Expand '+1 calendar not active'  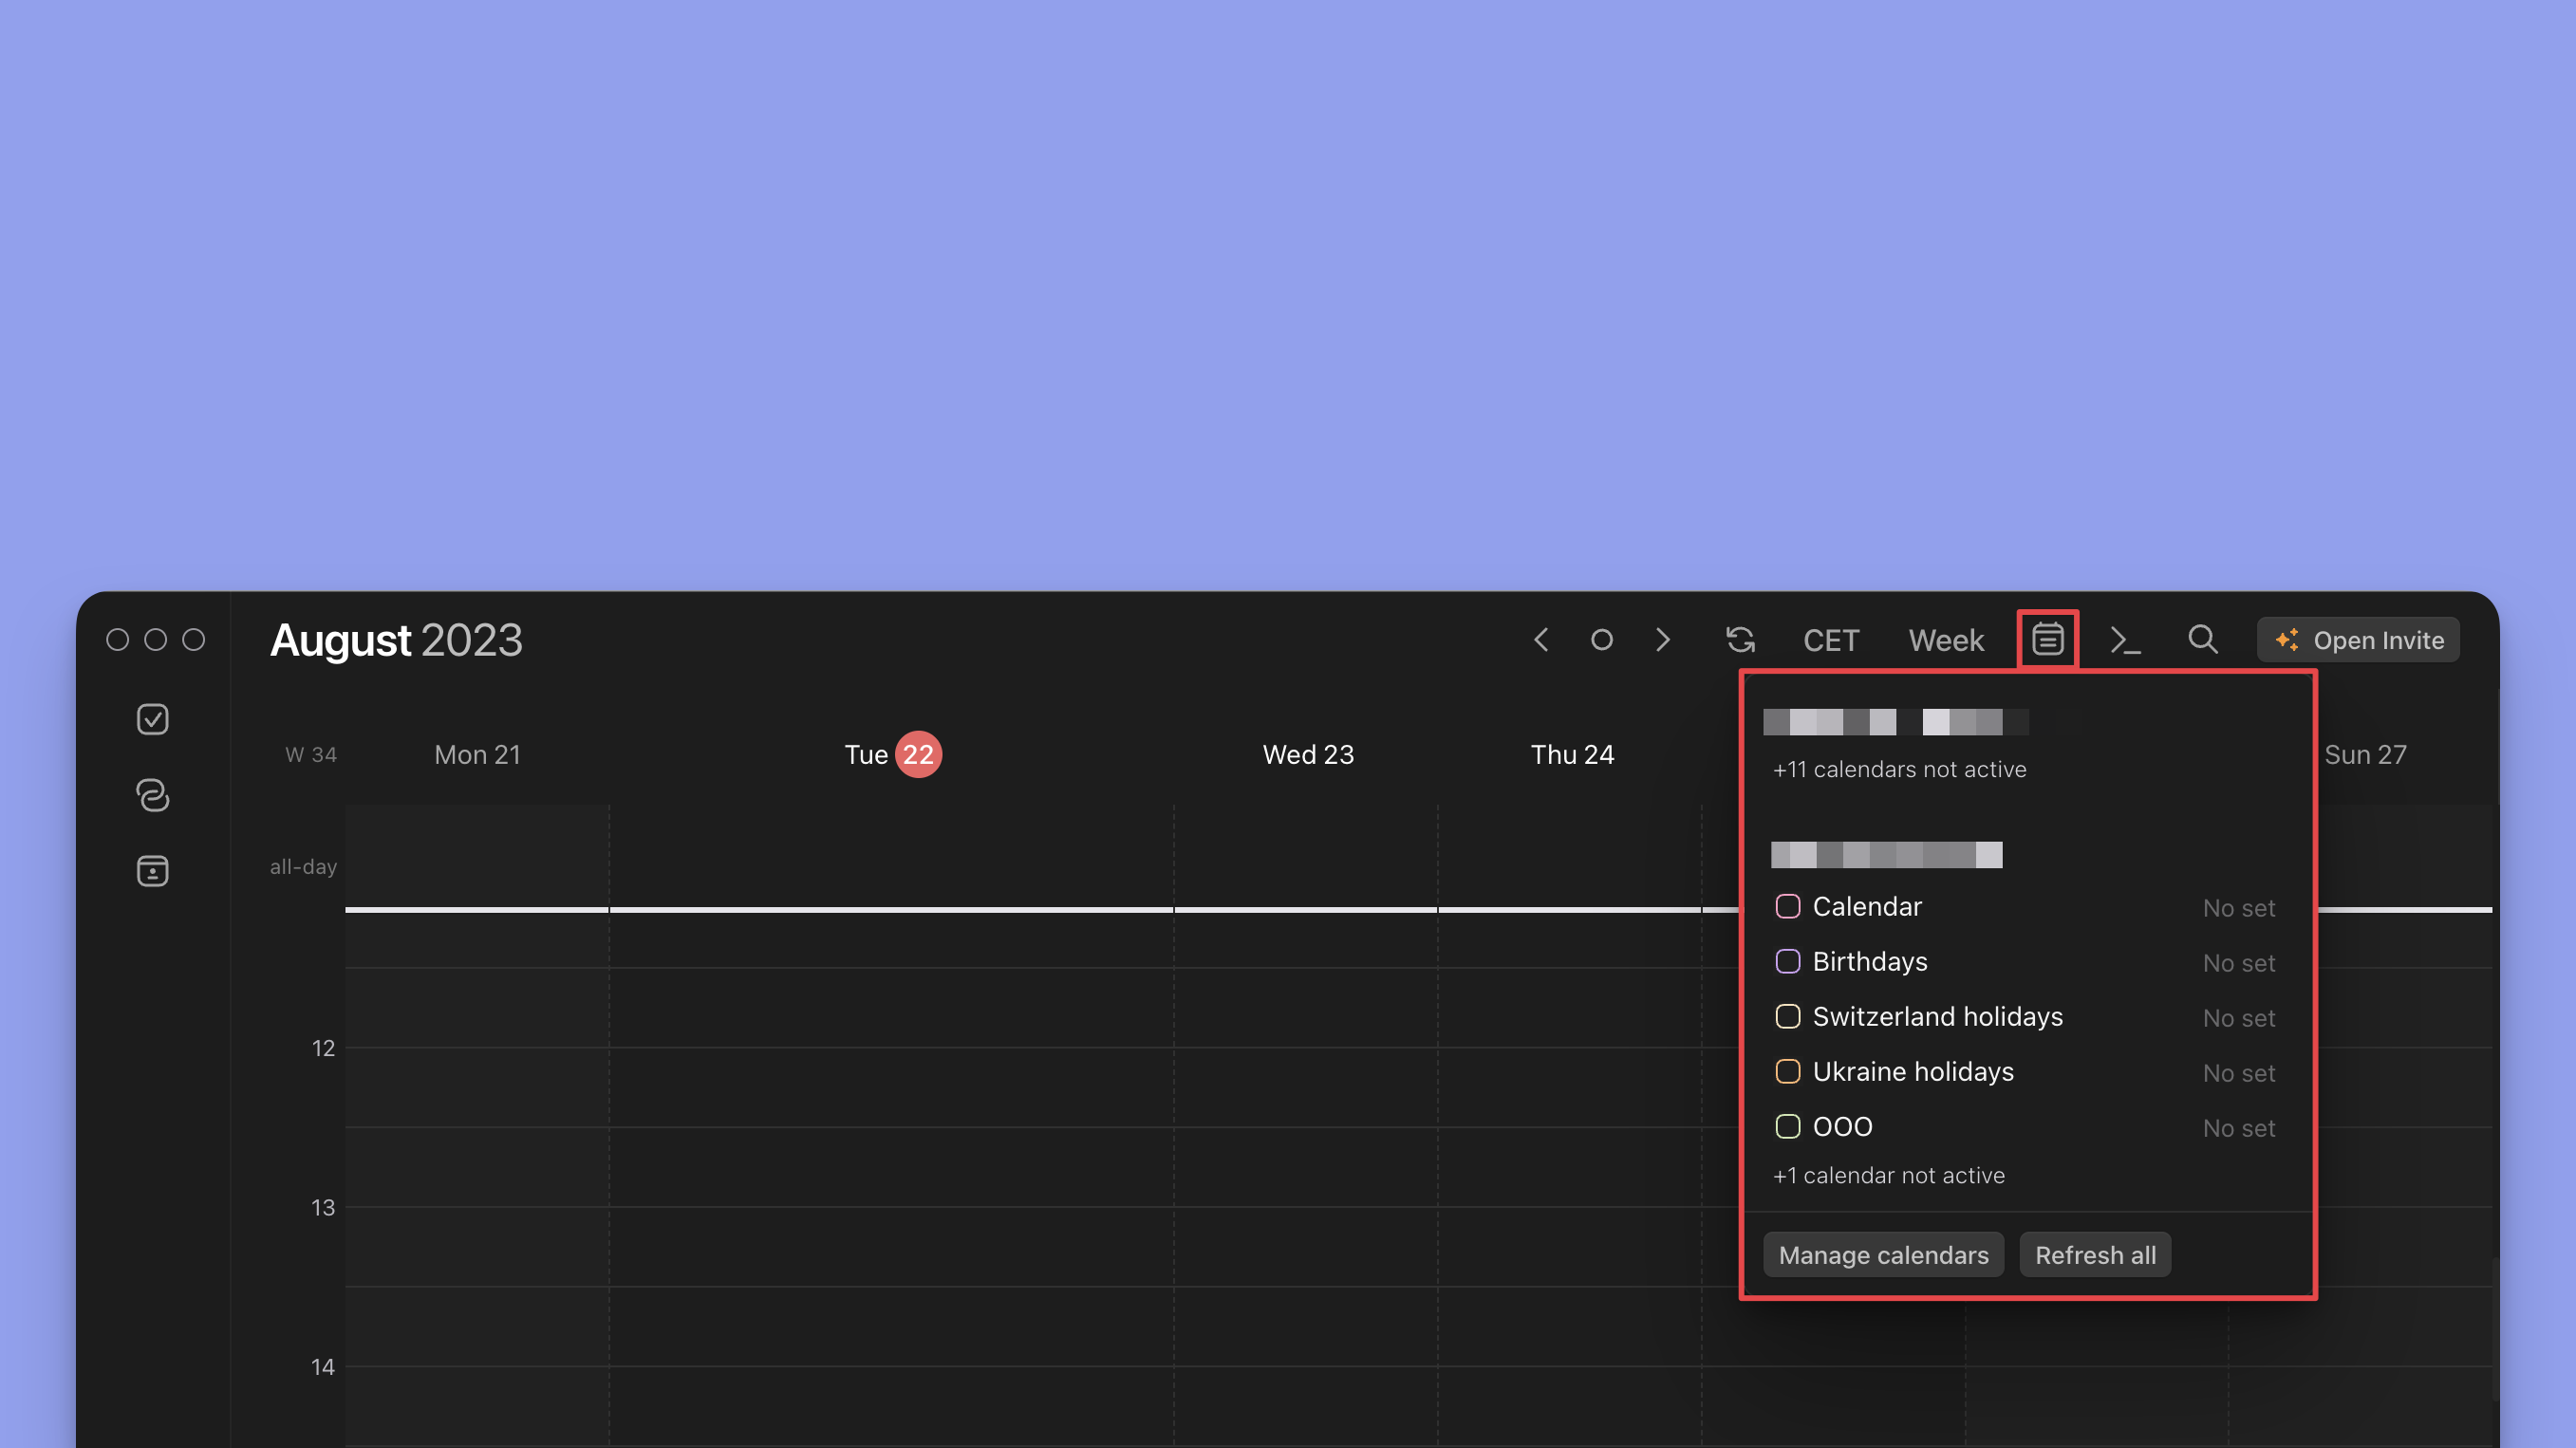[1888, 1175]
